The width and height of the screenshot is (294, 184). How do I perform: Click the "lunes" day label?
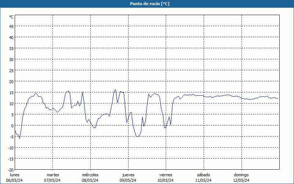click(x=15, y=175)
